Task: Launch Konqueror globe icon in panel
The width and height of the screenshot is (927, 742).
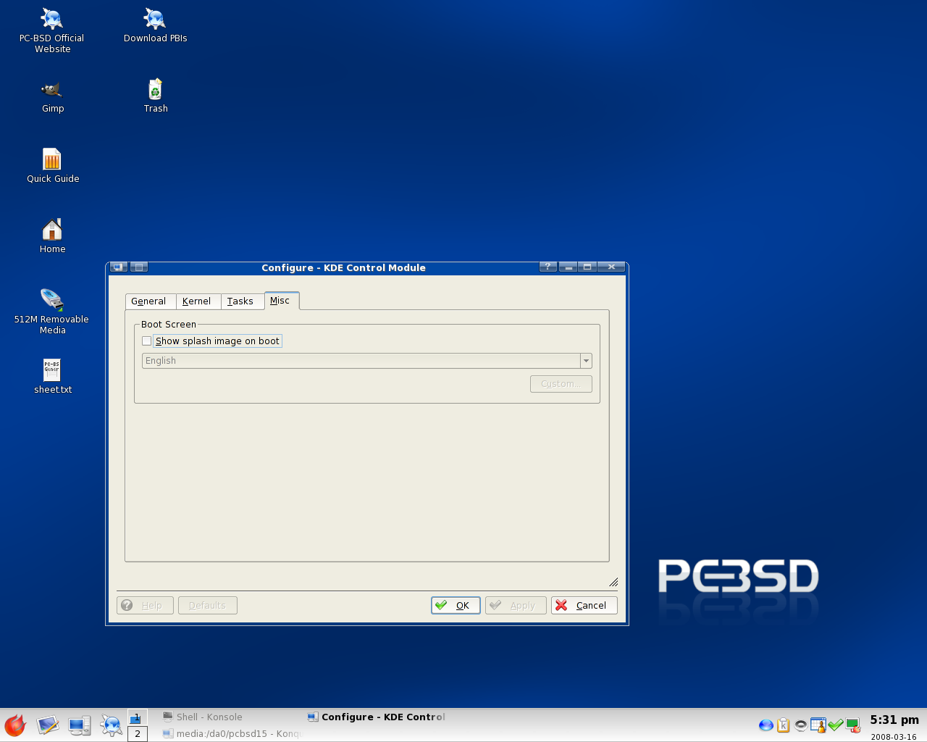Action: (112, 725)
